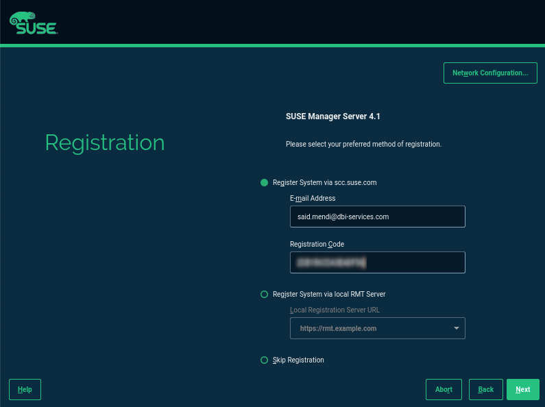The image size is (545, 407).
Task: Click the Registration Code label
Action: pyautogui.click(x=317, y=244)
